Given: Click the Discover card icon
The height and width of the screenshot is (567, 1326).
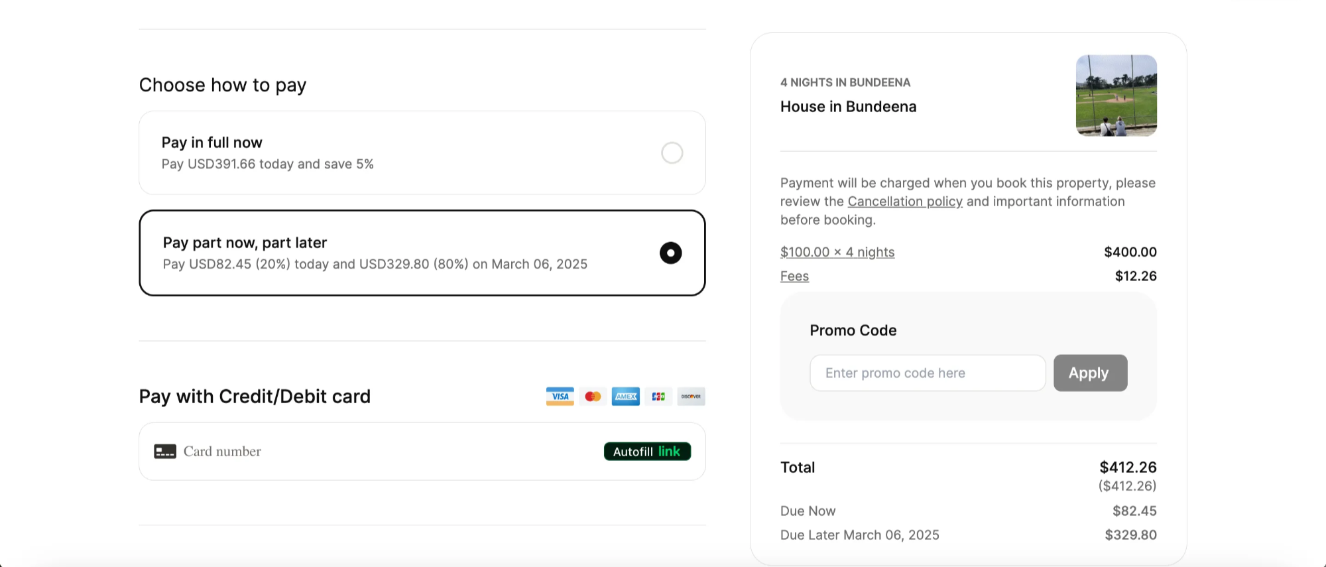Looking at the screenshot, I should point(691,397).
